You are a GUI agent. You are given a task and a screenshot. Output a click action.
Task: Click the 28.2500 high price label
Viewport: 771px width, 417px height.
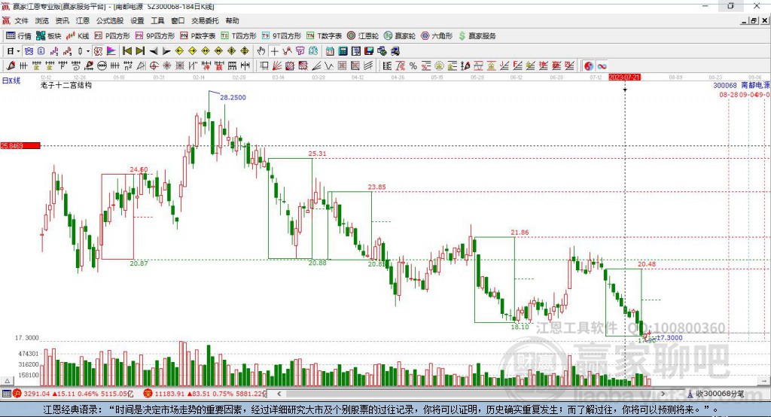233,97
